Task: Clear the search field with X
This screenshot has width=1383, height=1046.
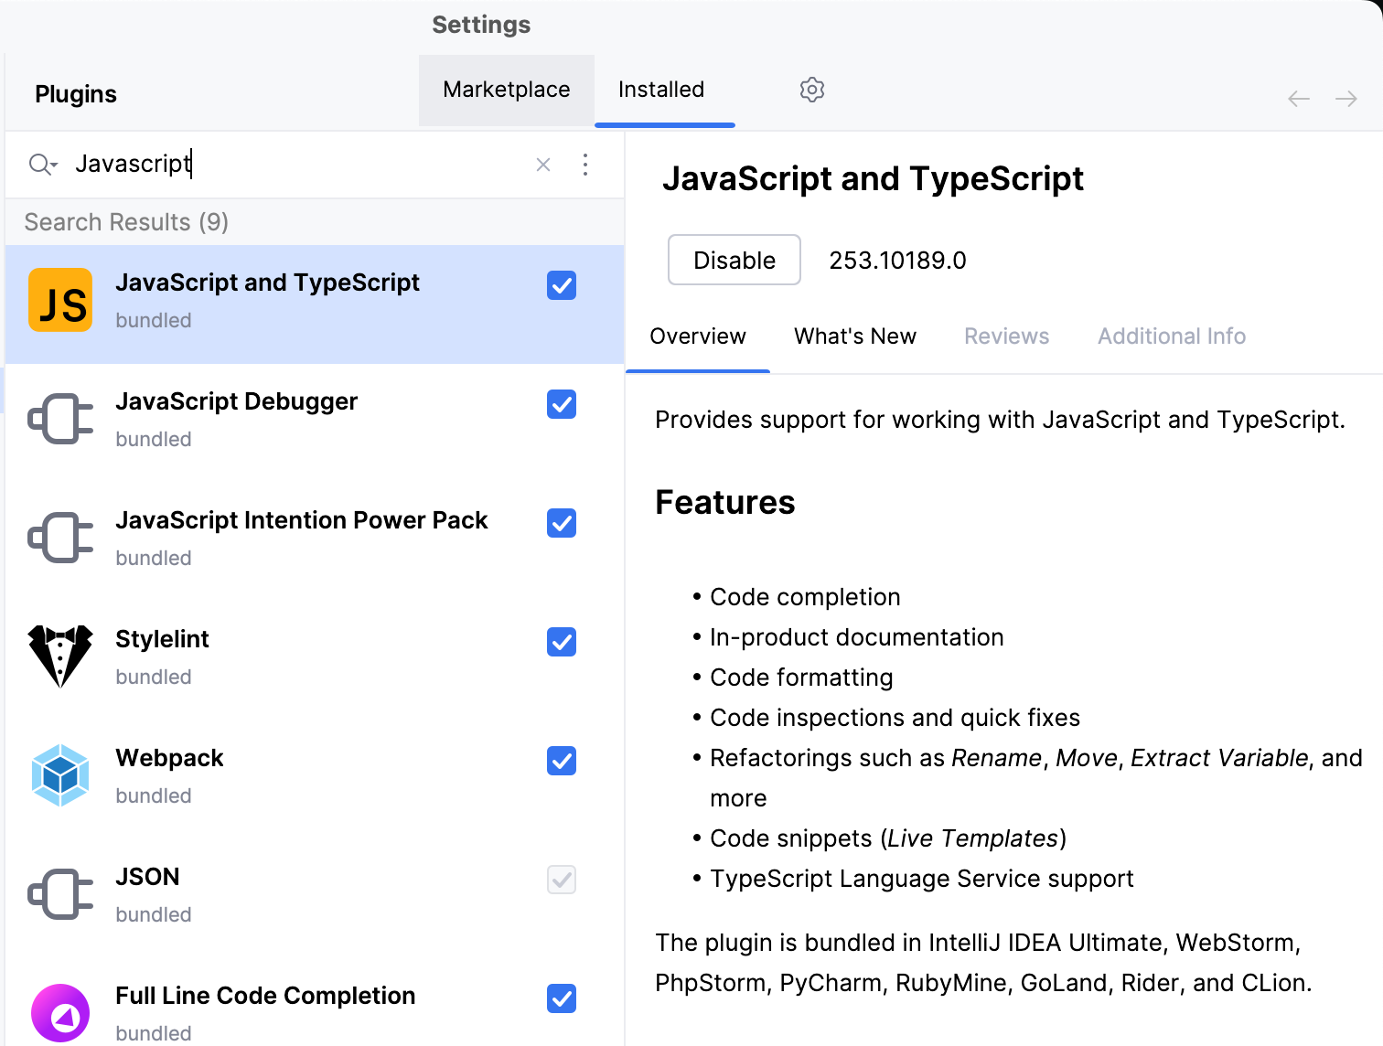Action: point(543,165)
